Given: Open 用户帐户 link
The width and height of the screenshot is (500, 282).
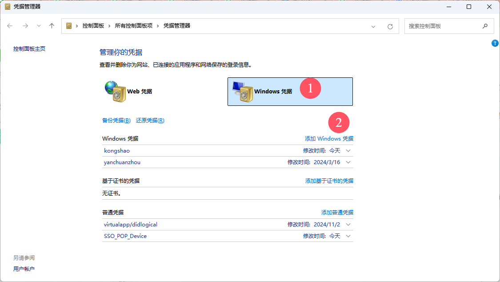Looking at the screenshot, I should (x=24, y=269).
